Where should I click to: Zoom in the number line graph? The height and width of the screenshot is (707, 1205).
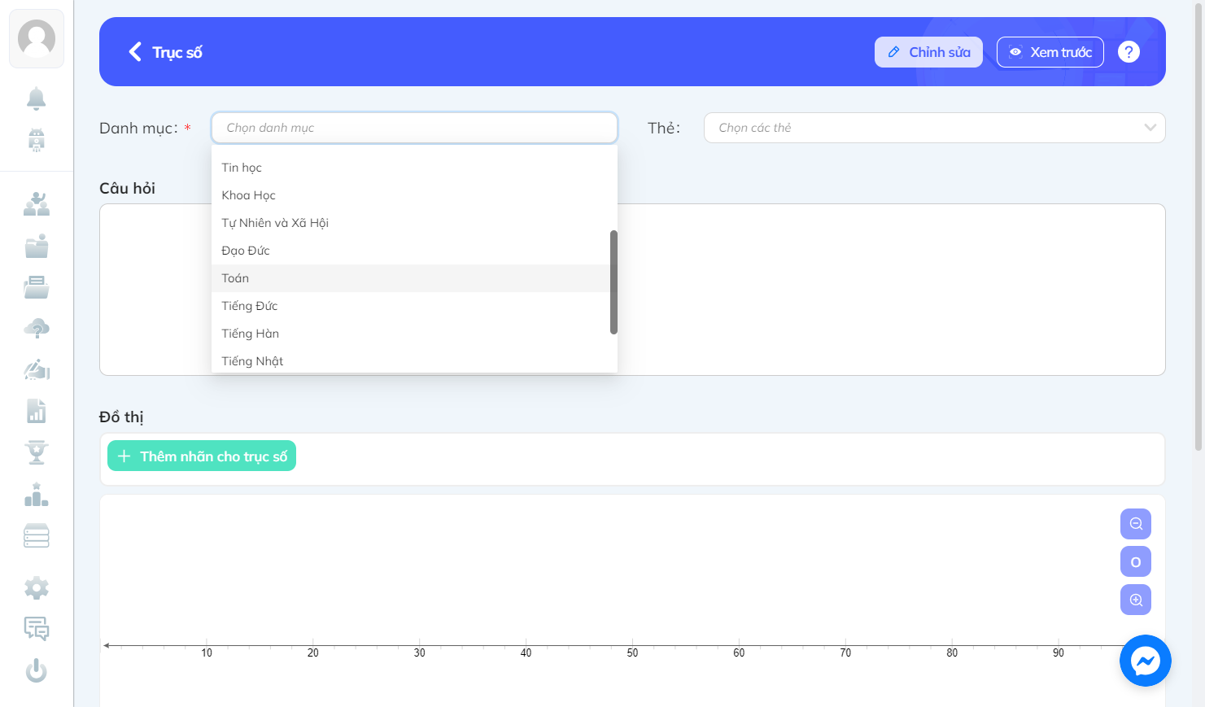click(1136, 600)
